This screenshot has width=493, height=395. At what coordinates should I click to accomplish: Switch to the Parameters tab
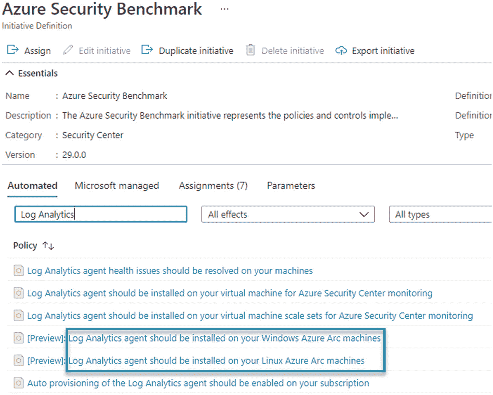point(291,186)
